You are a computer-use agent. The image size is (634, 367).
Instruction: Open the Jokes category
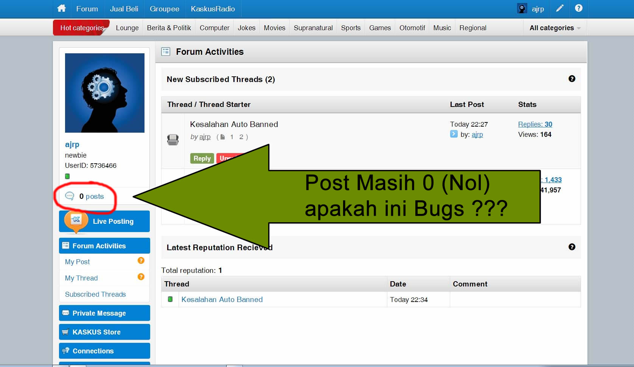point(247,28)
